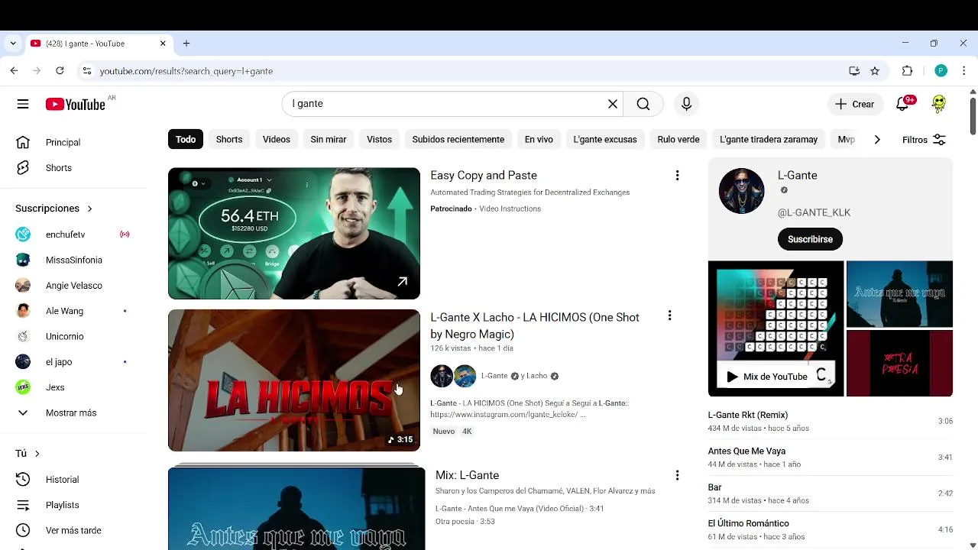Open the account avatar menu
Image resolution: width=978 pixels, height=550 pixels.
click(x=939, y=104)
